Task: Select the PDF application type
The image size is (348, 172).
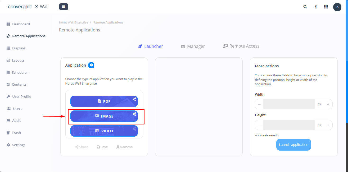Action: coord(104,101)
